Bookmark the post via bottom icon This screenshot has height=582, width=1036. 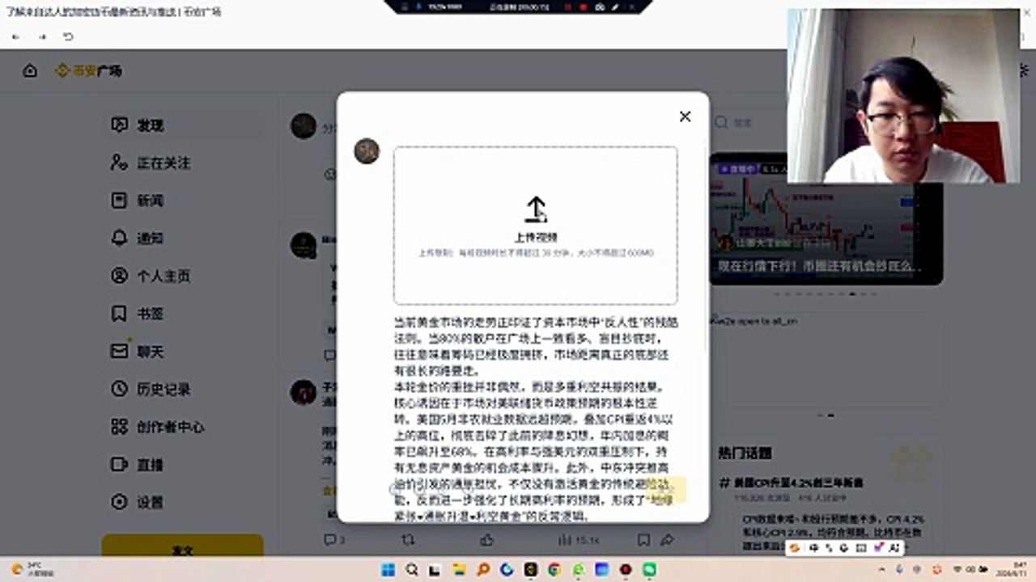(x=643, y=539)
